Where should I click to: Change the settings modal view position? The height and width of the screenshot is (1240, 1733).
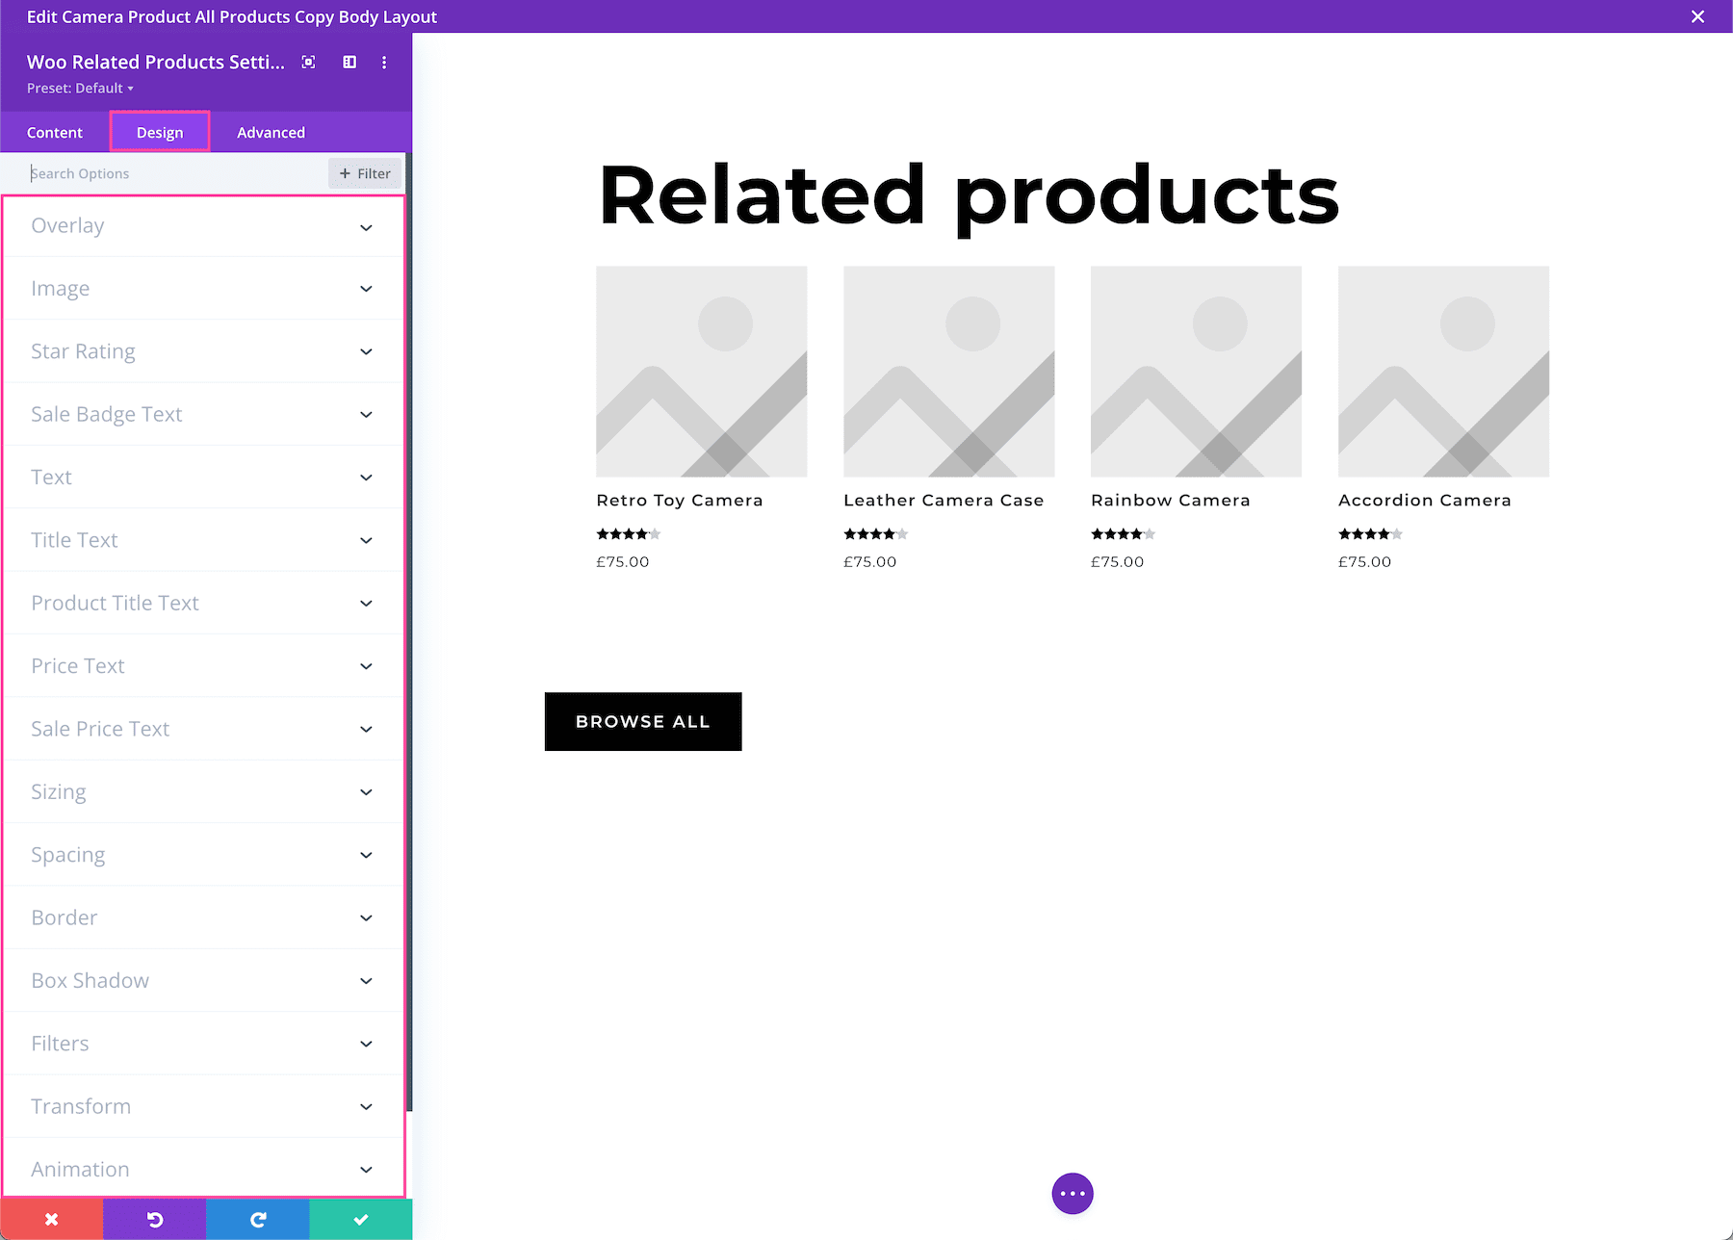(x=349, y=62)
